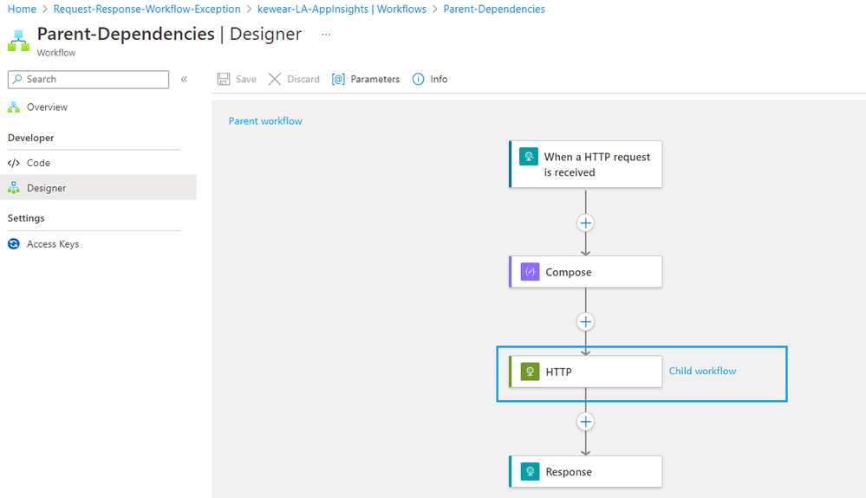
Task: Open the Code view
Action: [38, 163]
